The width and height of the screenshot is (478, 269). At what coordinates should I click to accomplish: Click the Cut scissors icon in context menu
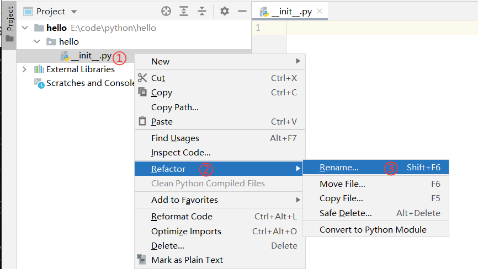pos(142,78)
